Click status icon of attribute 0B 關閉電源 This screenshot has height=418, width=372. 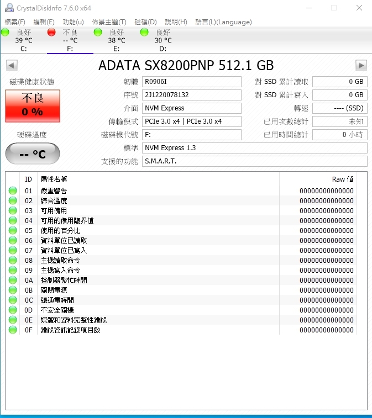coord(13,290)
